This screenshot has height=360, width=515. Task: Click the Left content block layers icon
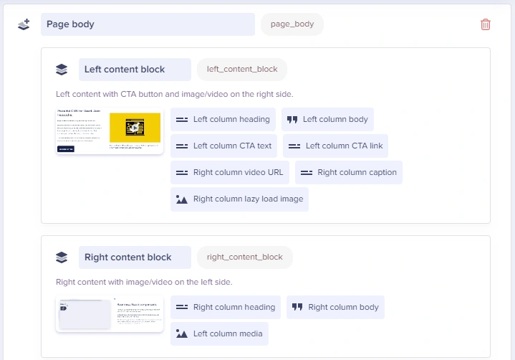(x=62, y=70)
